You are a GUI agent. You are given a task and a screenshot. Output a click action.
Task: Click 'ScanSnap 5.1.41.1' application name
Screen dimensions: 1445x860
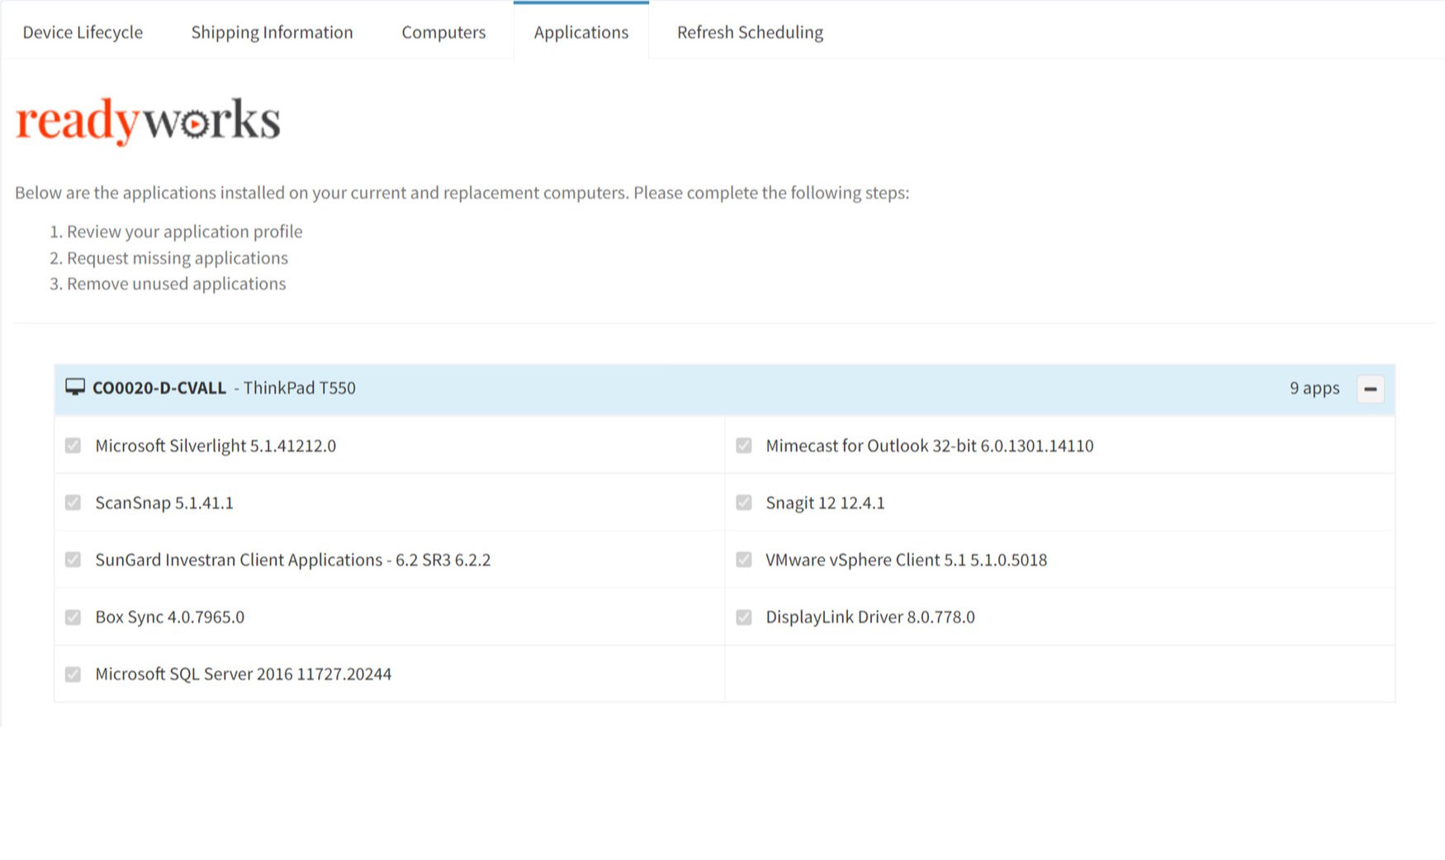(x=164, y=503)
